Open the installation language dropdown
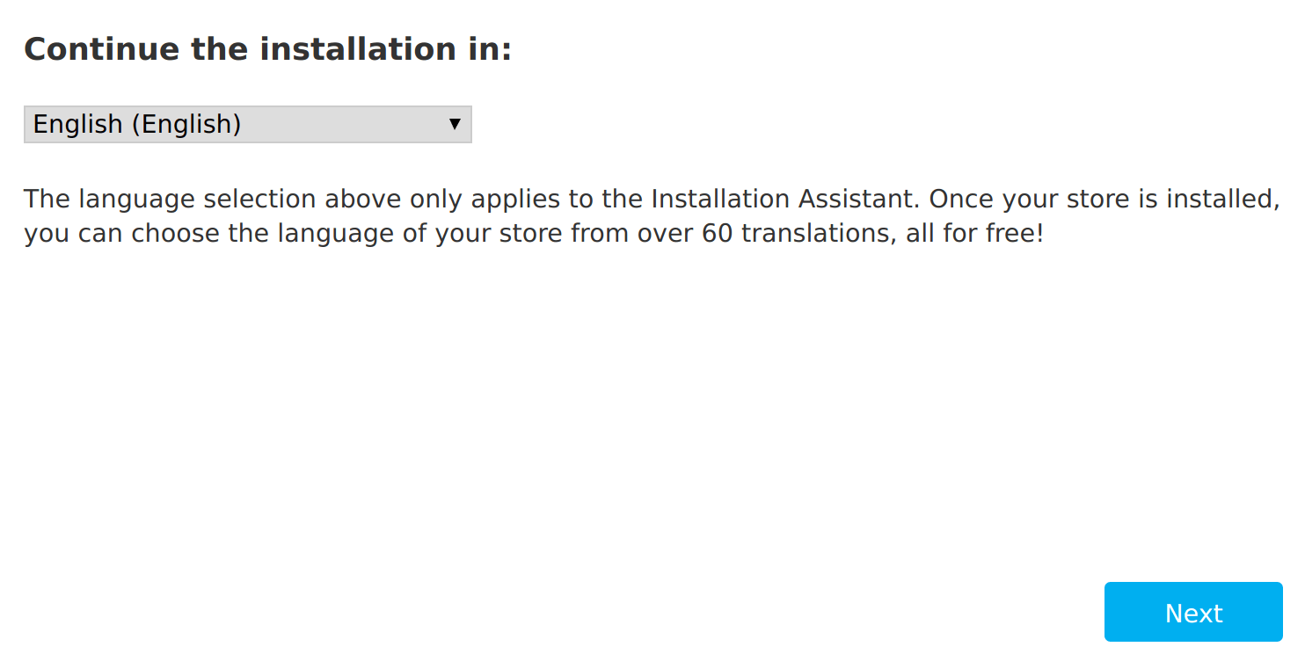Image resolution: width=1305 pixels, height=654 pixels. click(x=247, y=124)
